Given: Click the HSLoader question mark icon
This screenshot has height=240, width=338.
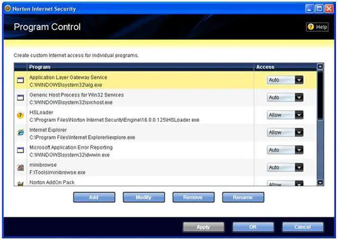Looking at the screenshot, I should click(21, 115).
